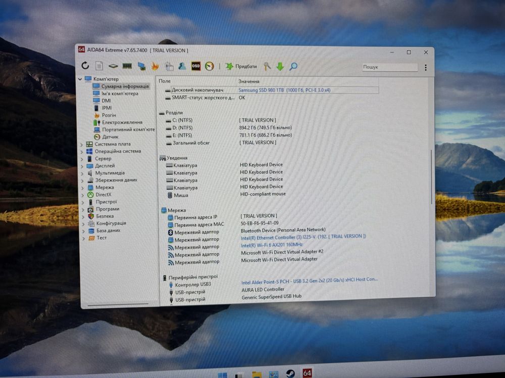
Task: Click the Refresh toolbar icon
Action: pos(85,66)
